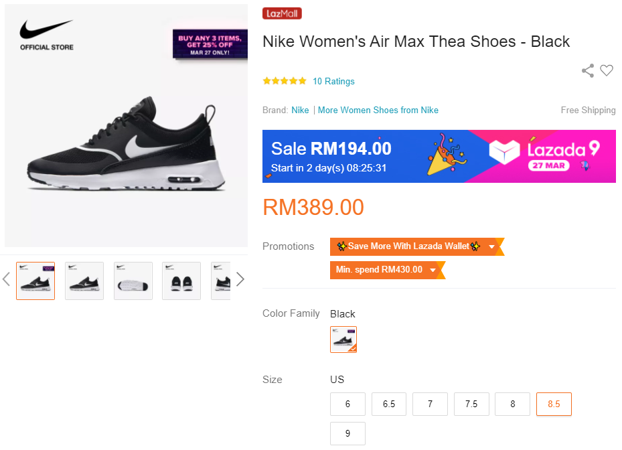Screen dimensions: 622x450
Task: View the rear-view shoes thumbnail
Action: 181,281
